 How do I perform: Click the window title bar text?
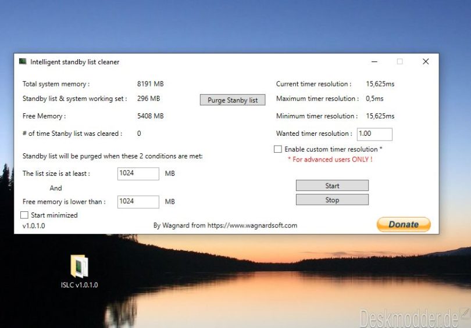pyautogui.click(x=75, y=62)
